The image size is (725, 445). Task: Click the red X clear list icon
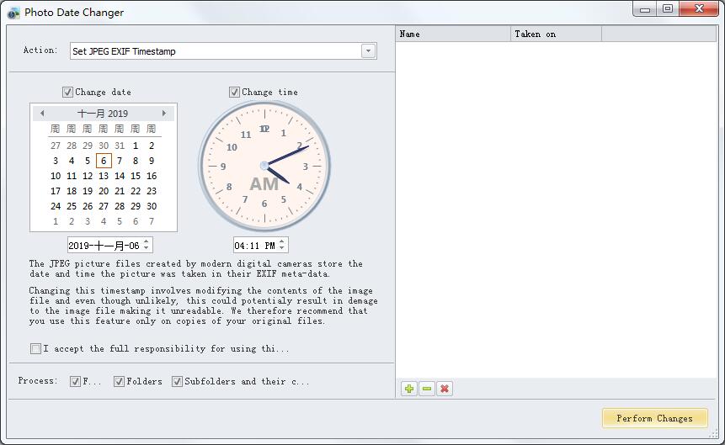(x=445, y=389)
